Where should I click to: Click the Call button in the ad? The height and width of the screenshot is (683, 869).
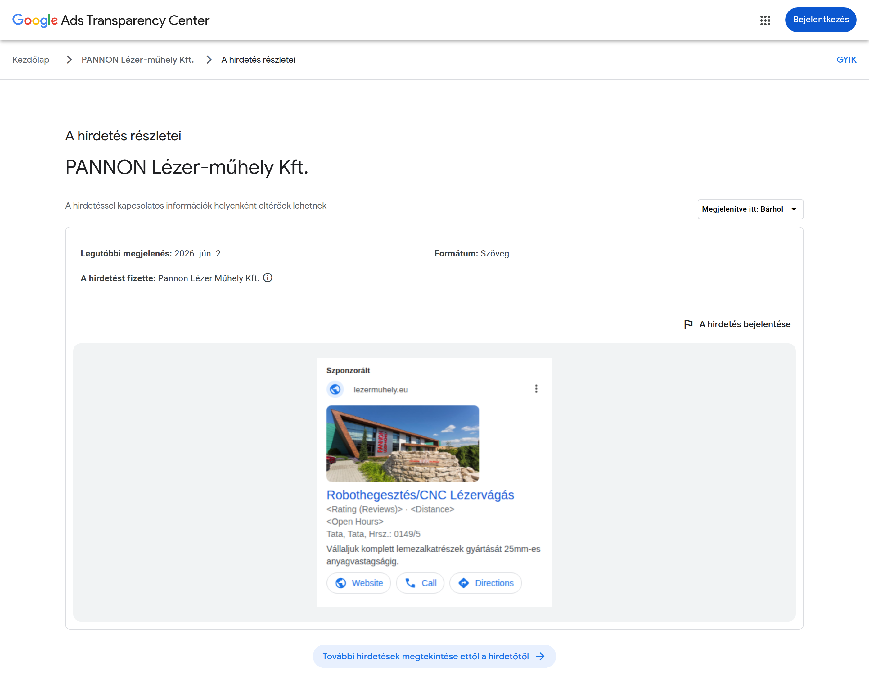point(420,583)
